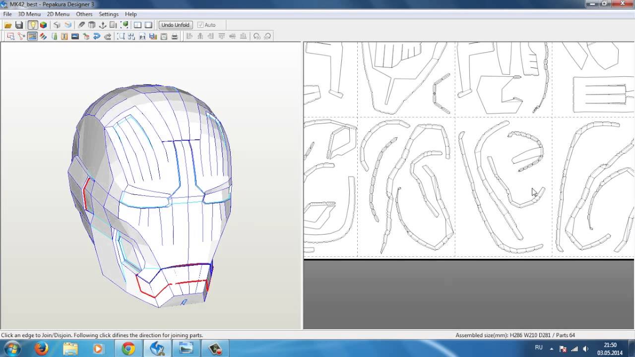Click the Windows Start button
635x357 pixels.
click(12, 349)
